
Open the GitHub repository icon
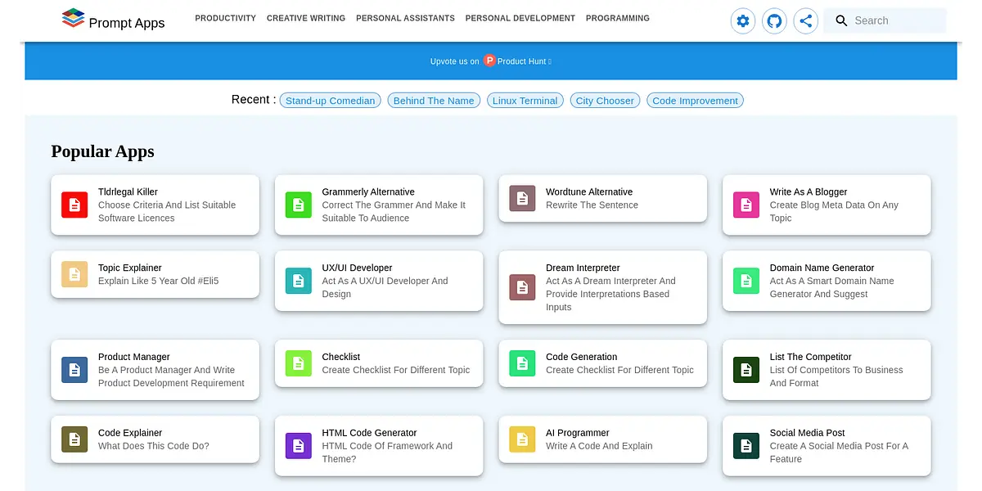[774, 21]
